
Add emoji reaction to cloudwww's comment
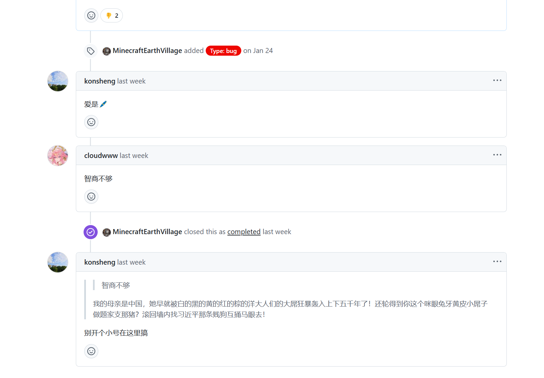[91, 197]
